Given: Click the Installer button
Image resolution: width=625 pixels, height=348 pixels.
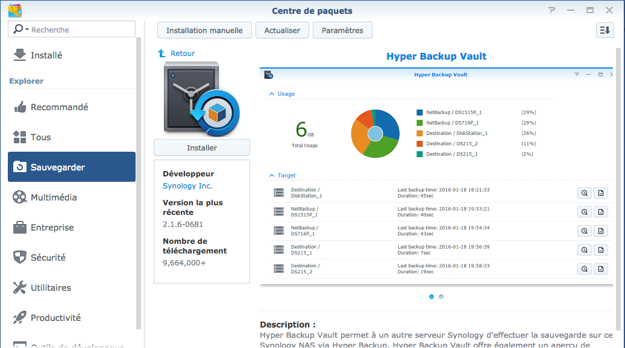Looking at the screenshot, I should click(x=202, y=148).
